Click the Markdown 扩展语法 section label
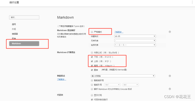The height and width of the screenshot is (101, 195). click(66, 52)
